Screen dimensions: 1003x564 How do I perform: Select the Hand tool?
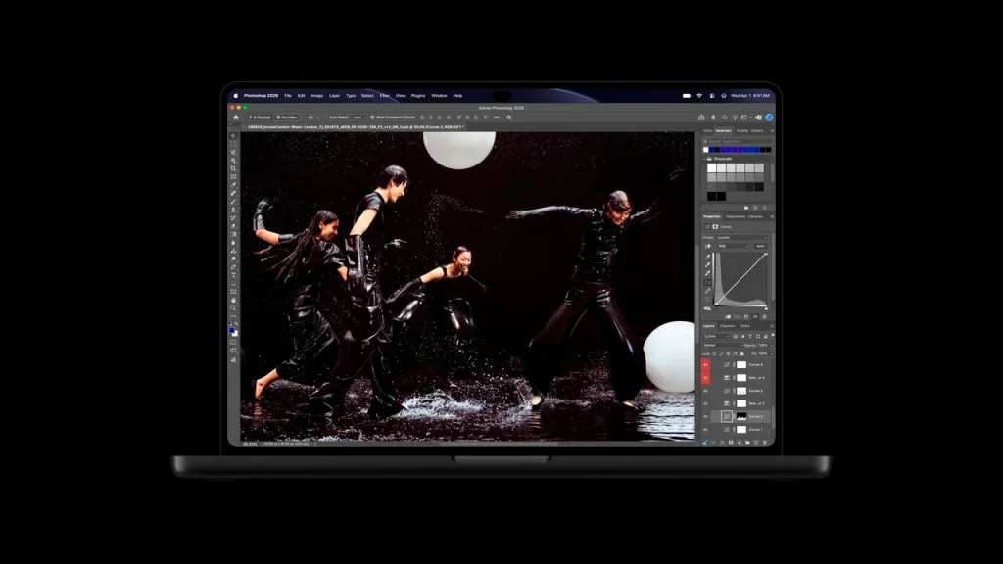pos(233,300)
